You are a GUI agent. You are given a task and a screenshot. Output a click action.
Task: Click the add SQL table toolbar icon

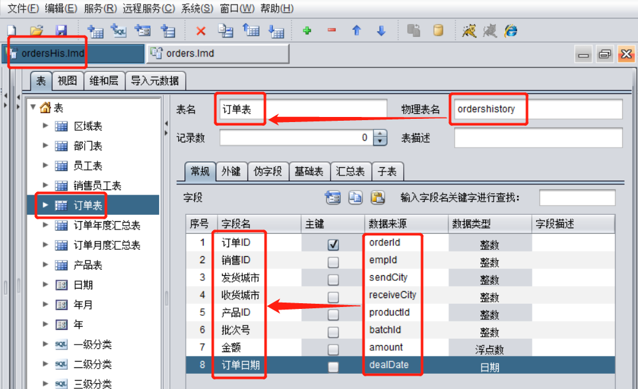pyautogui.click(x=119, y=31)
